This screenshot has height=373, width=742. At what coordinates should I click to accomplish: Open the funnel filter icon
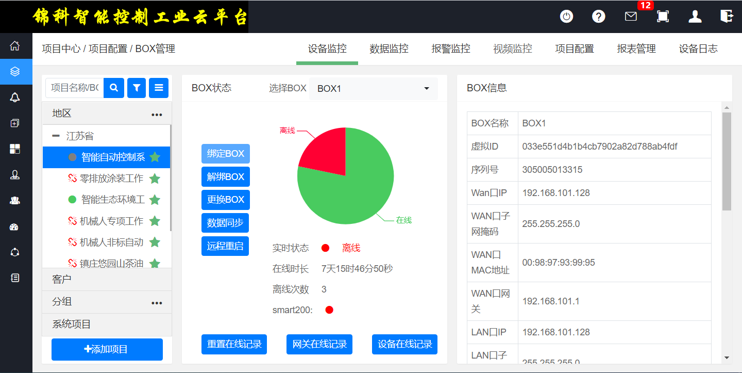coord(136,88)
